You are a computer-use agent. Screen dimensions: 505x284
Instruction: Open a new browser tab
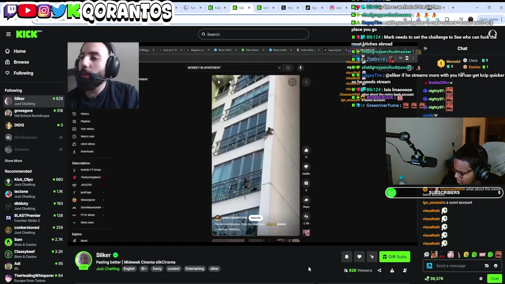click(453, 7)
